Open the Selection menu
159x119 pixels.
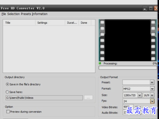13,14
